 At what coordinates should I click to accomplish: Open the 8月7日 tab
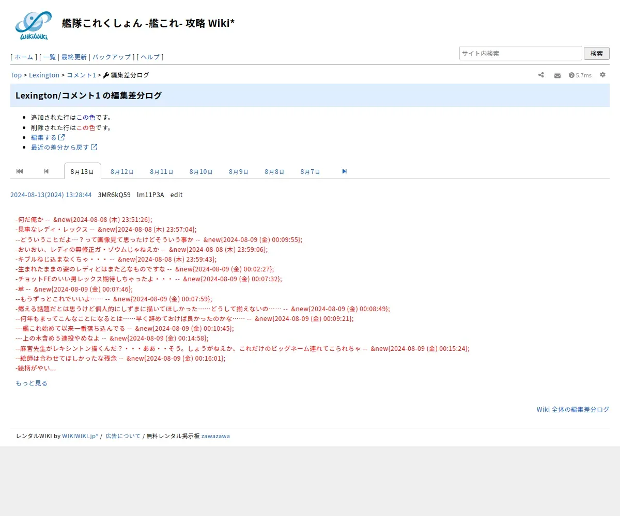click(x=310, y=172)
